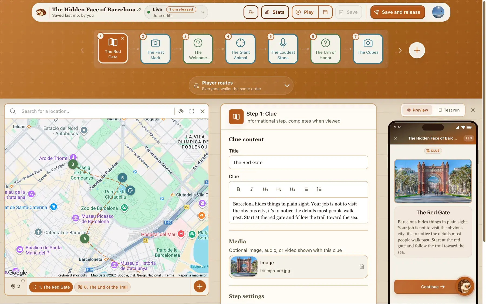Select the 8. The End of the Trail chip
Screen dimensions: 486x304
click(x=103, y=287)
